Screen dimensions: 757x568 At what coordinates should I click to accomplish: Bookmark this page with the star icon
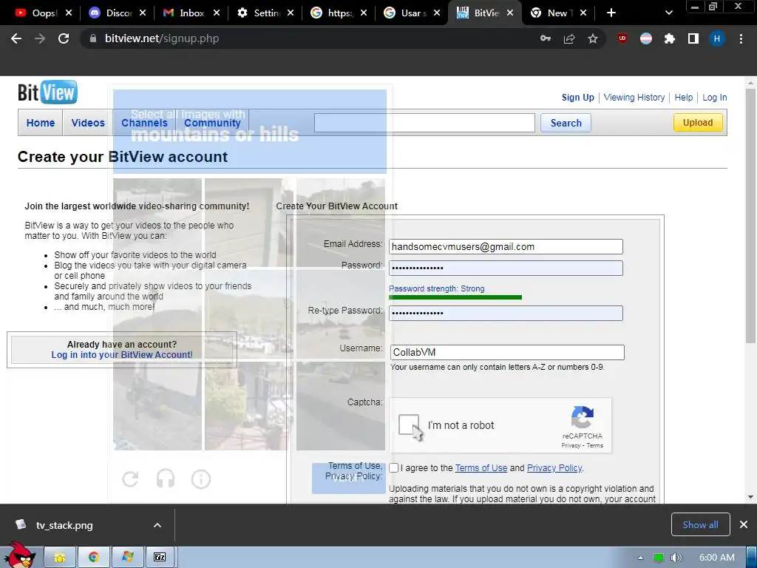click(x=593, y=38)
